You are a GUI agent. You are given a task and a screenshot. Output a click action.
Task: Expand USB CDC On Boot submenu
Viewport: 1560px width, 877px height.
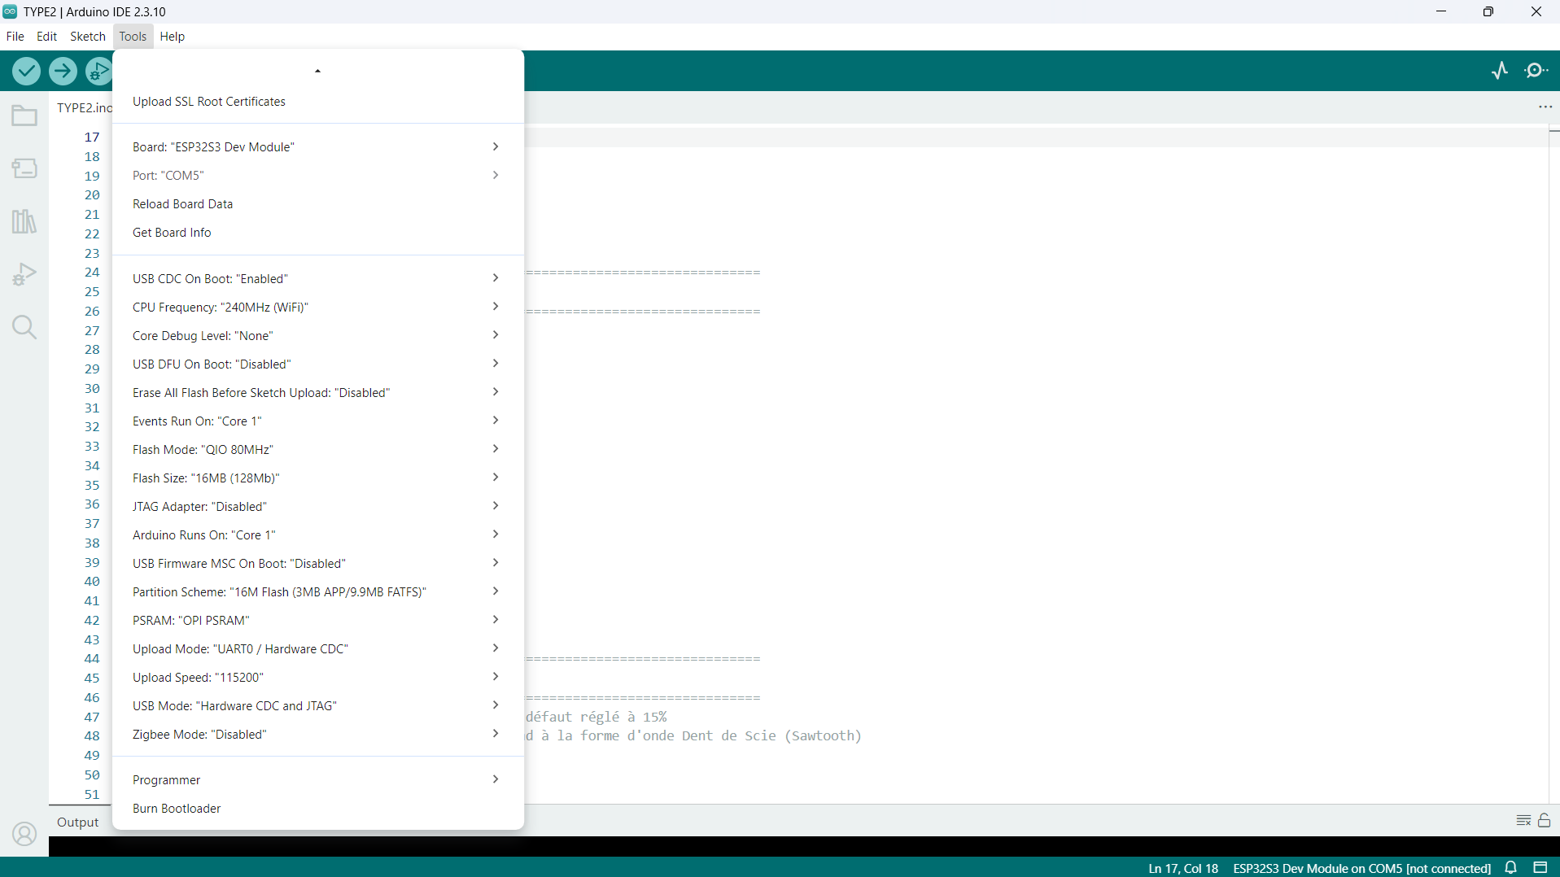(x=318, y=279)
